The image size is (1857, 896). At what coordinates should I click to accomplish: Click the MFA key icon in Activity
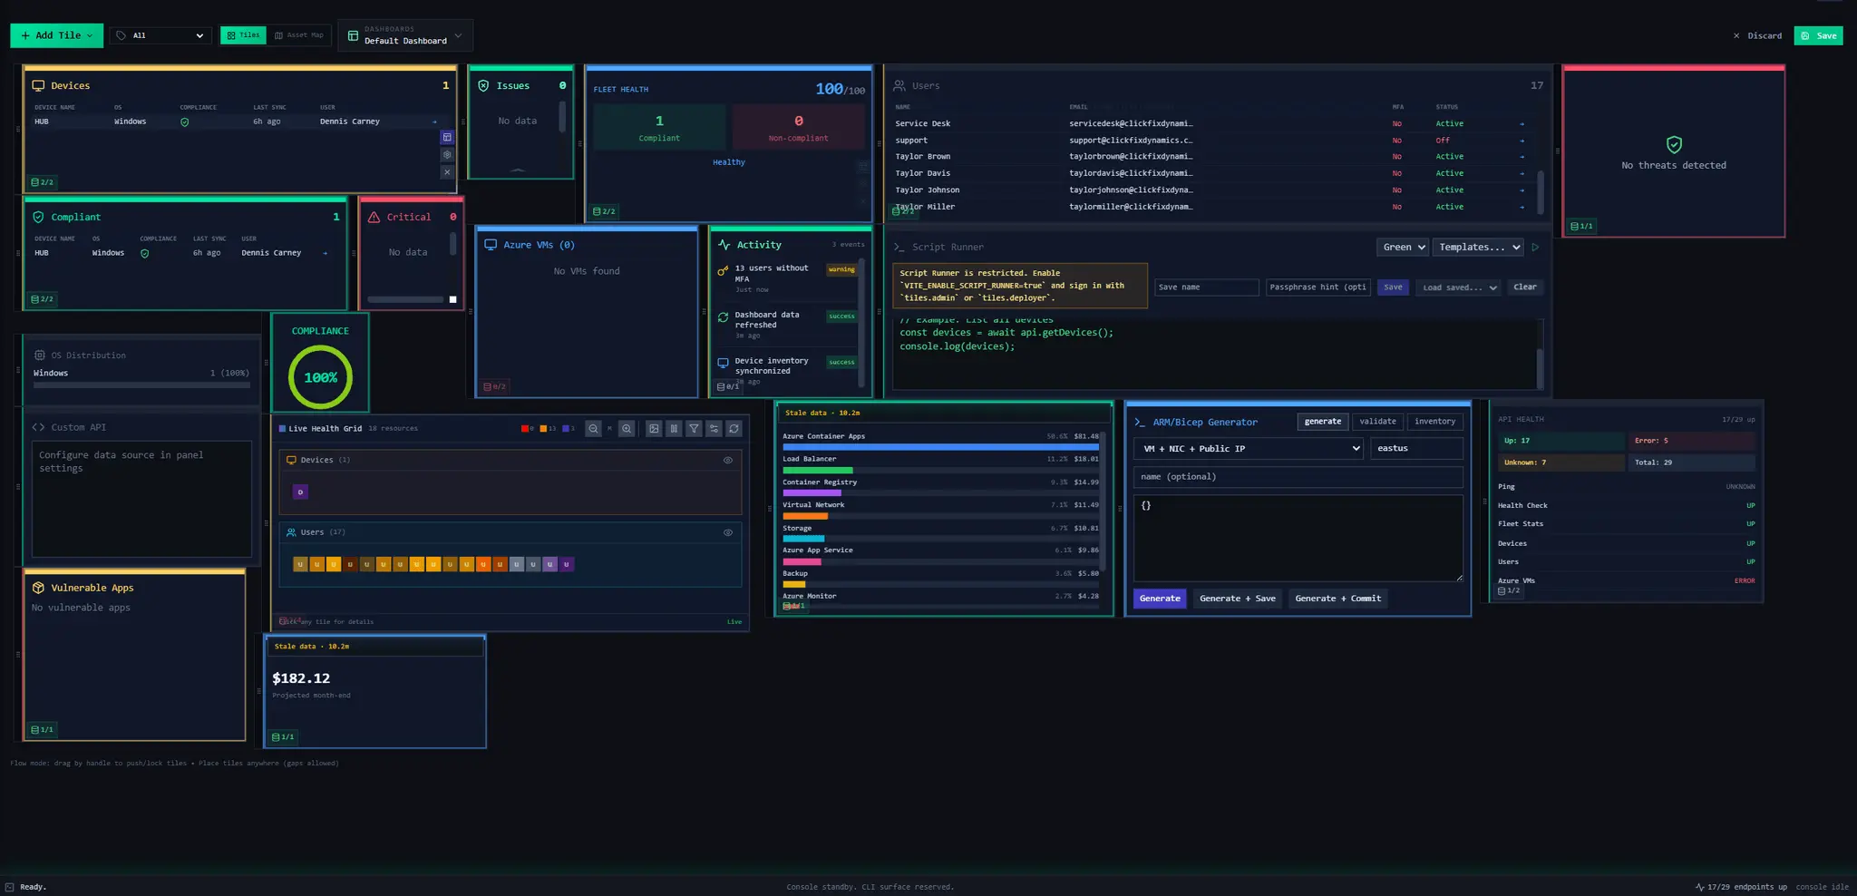click(723, 270)
